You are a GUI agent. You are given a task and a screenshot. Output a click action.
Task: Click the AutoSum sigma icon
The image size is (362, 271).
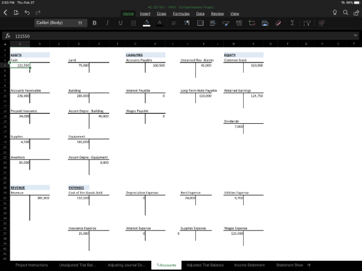tap(292, 23)
